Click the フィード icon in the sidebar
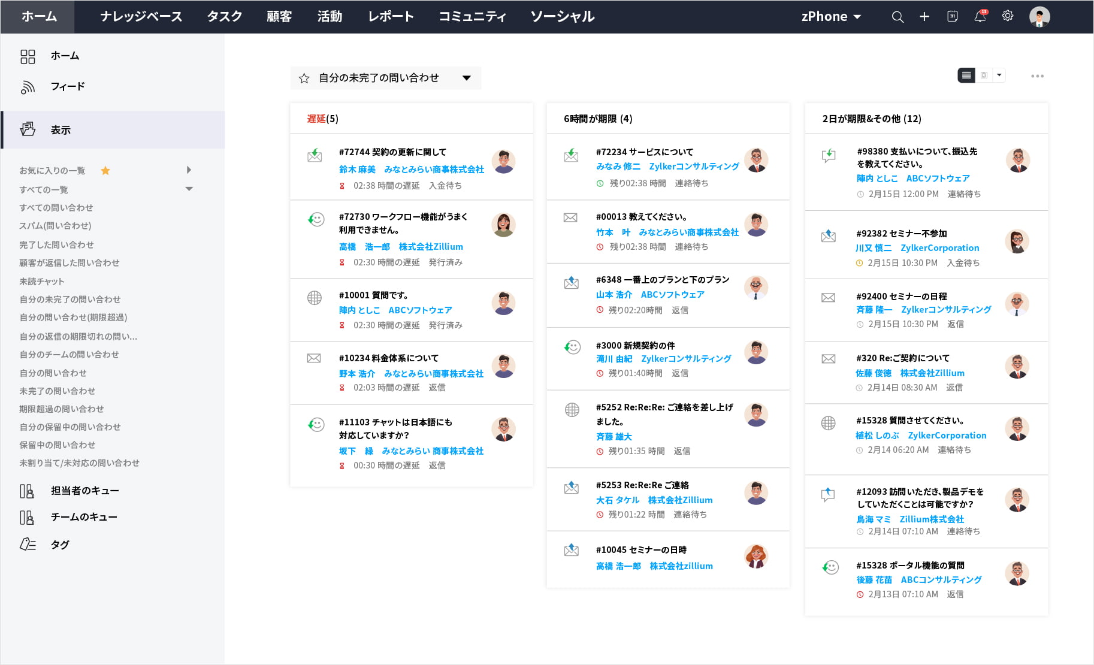 coord(28,86)
